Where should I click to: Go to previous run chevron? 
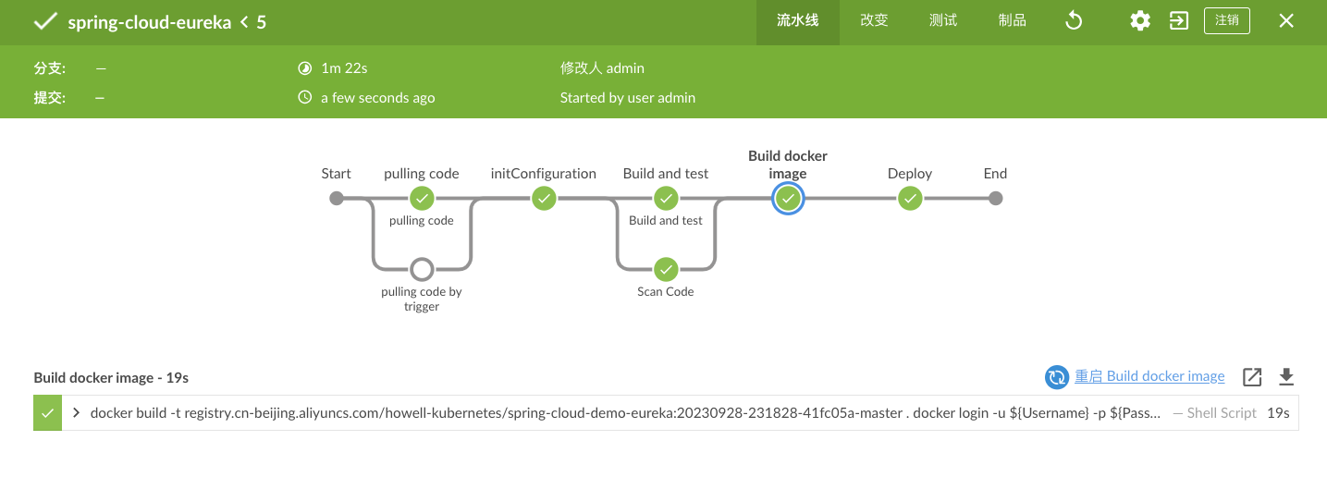[244, 22]
